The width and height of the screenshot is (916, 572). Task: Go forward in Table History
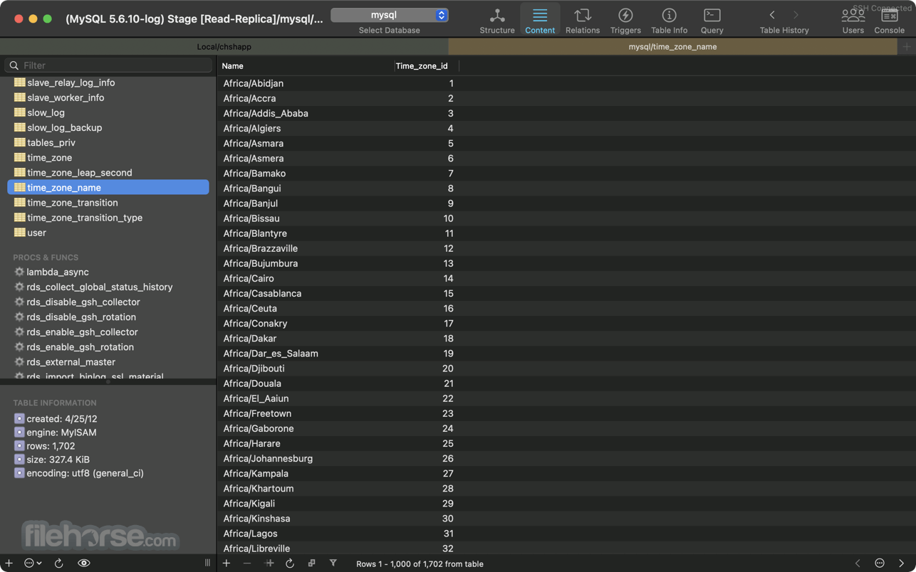click(x=796, y=15)
